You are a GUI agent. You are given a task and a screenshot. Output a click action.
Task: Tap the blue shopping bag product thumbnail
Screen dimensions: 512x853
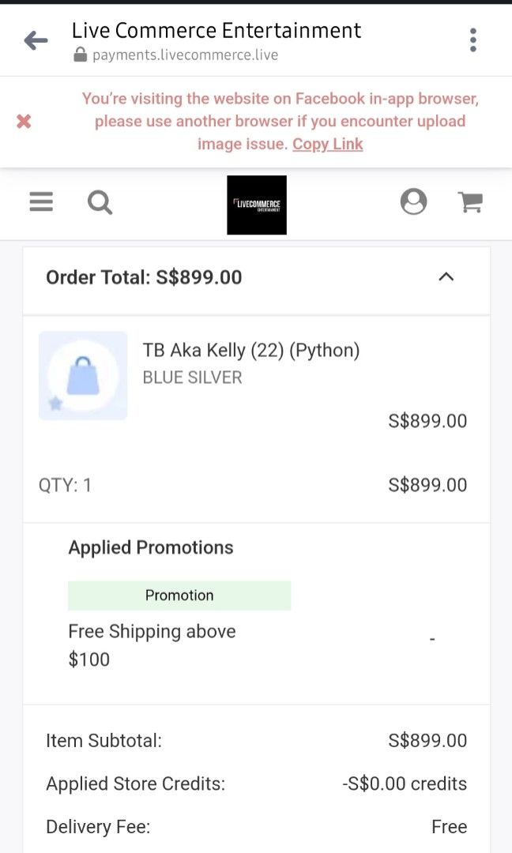tap(82, 376)
